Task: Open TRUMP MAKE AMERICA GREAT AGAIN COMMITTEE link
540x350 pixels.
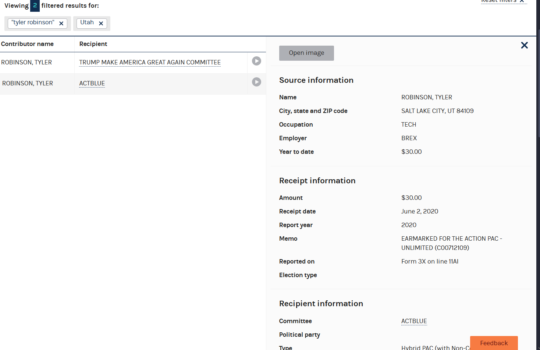Action: [x=150, y=63]
